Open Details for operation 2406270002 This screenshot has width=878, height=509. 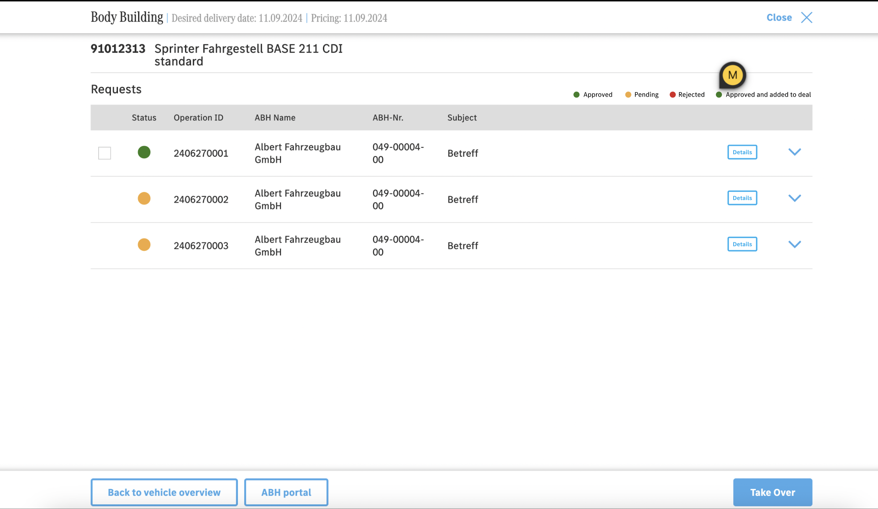[x=742, y=198]
